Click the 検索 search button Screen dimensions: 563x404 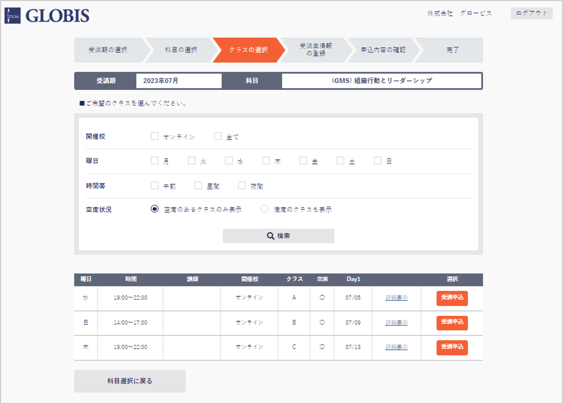[278, 236]
